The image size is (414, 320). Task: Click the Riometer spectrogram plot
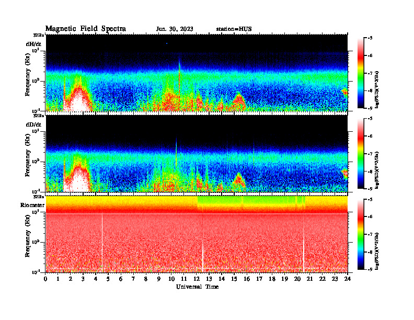[x=197, y=234]
